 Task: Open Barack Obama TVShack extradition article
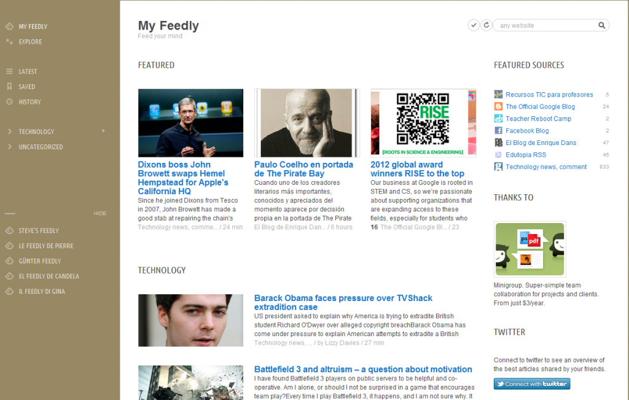343,302
